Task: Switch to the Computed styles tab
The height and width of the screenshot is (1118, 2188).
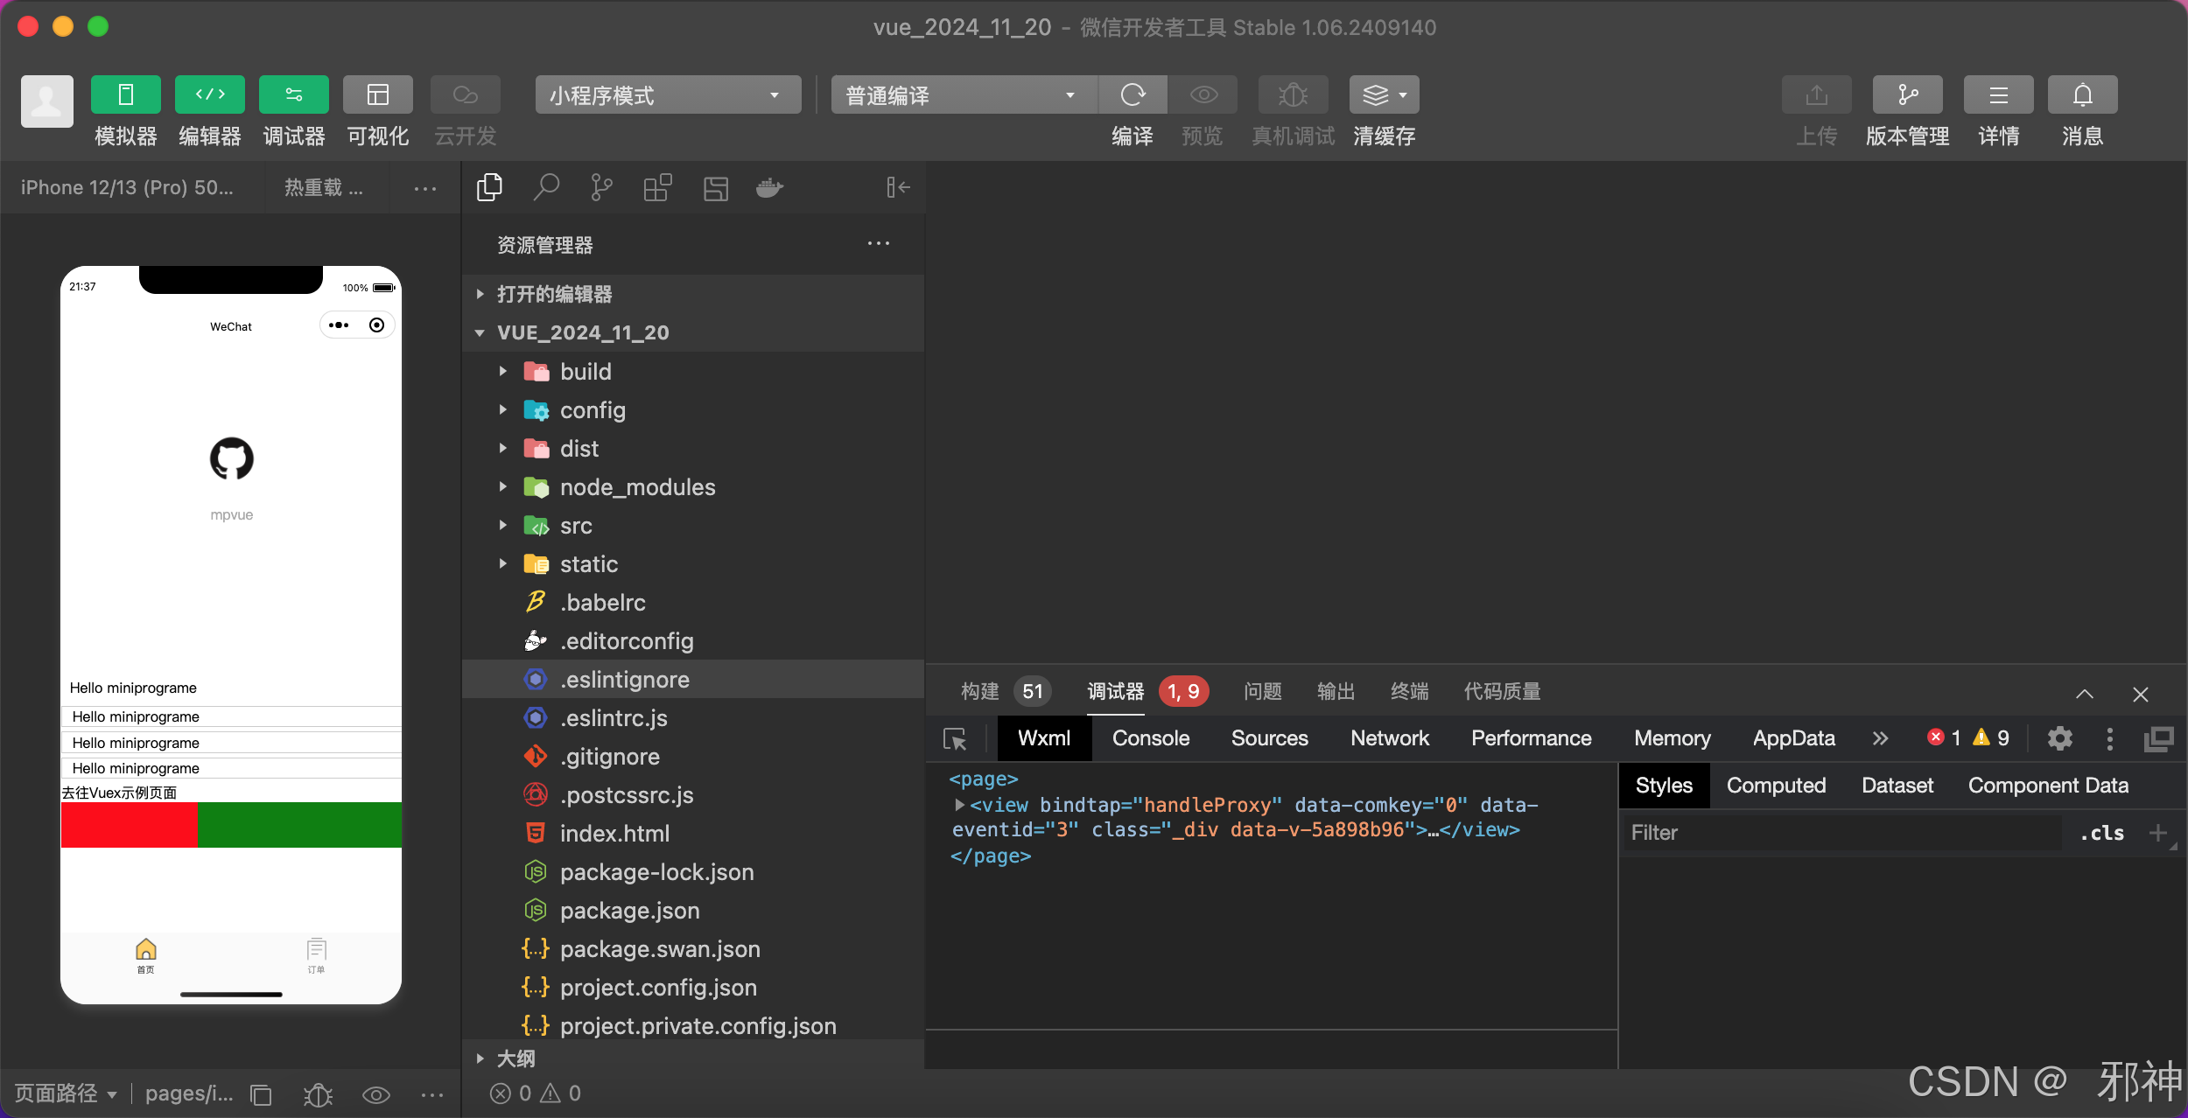Action: click(1776, 786)
